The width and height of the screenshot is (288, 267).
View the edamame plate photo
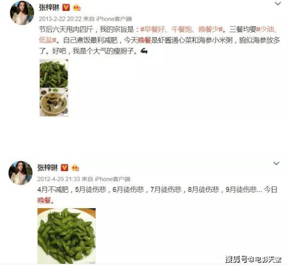66,236
